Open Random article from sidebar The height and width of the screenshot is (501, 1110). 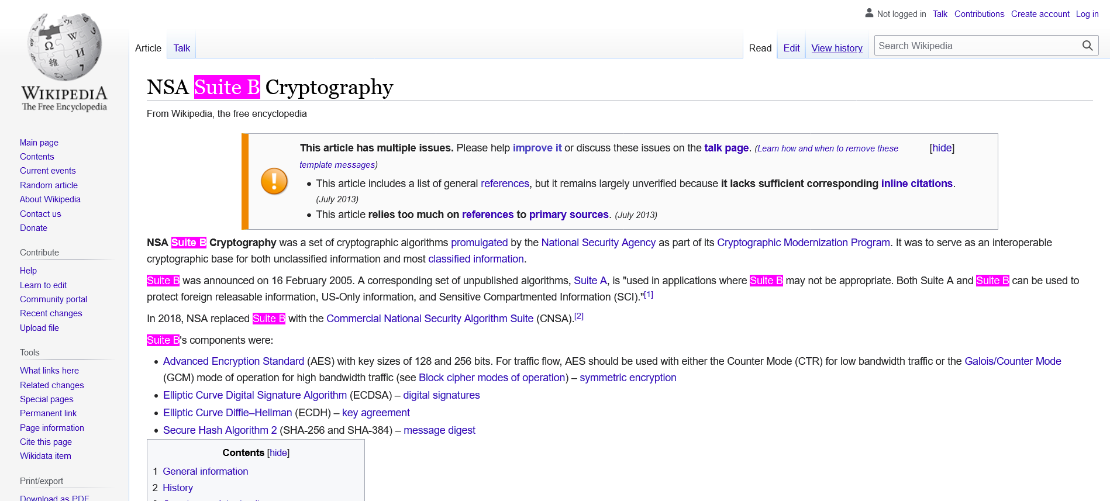pos(49,185)
